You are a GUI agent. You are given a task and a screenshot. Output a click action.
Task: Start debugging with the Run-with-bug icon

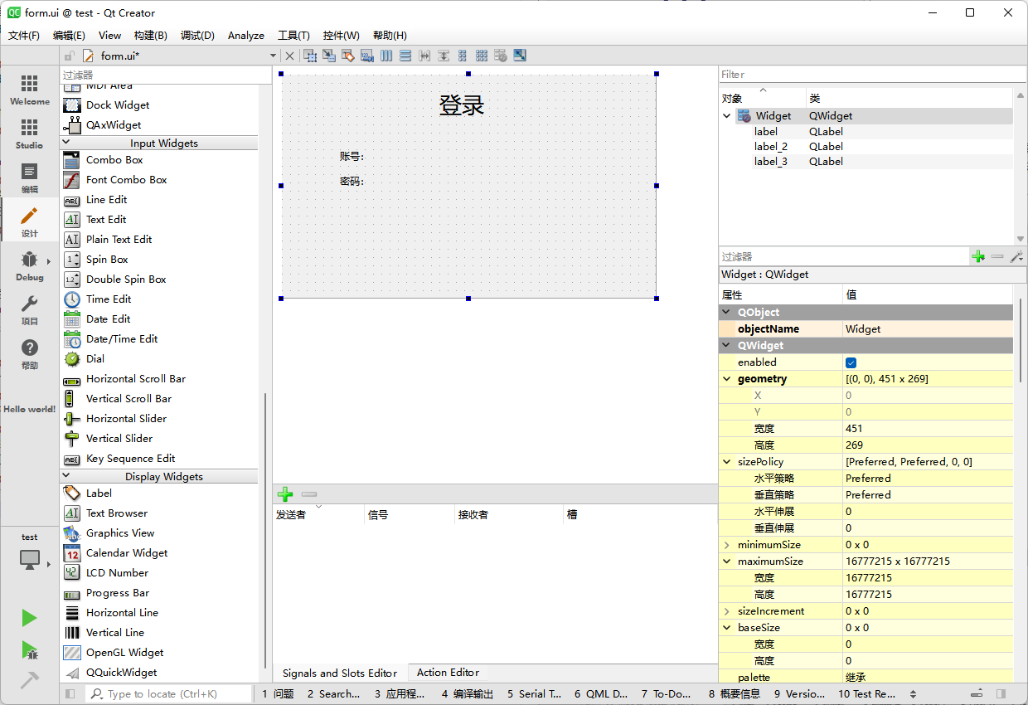[x=30, y=649]
